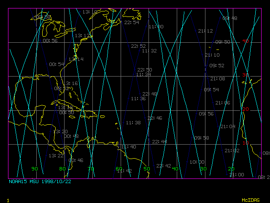Click the green longitude 30 label

click(x=203, y=169)
